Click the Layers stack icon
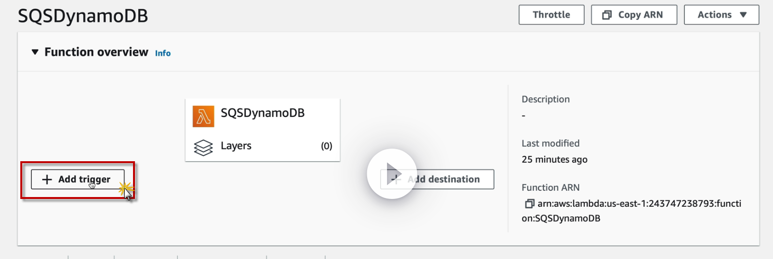773x259 pixels. [x=203, y=147]
